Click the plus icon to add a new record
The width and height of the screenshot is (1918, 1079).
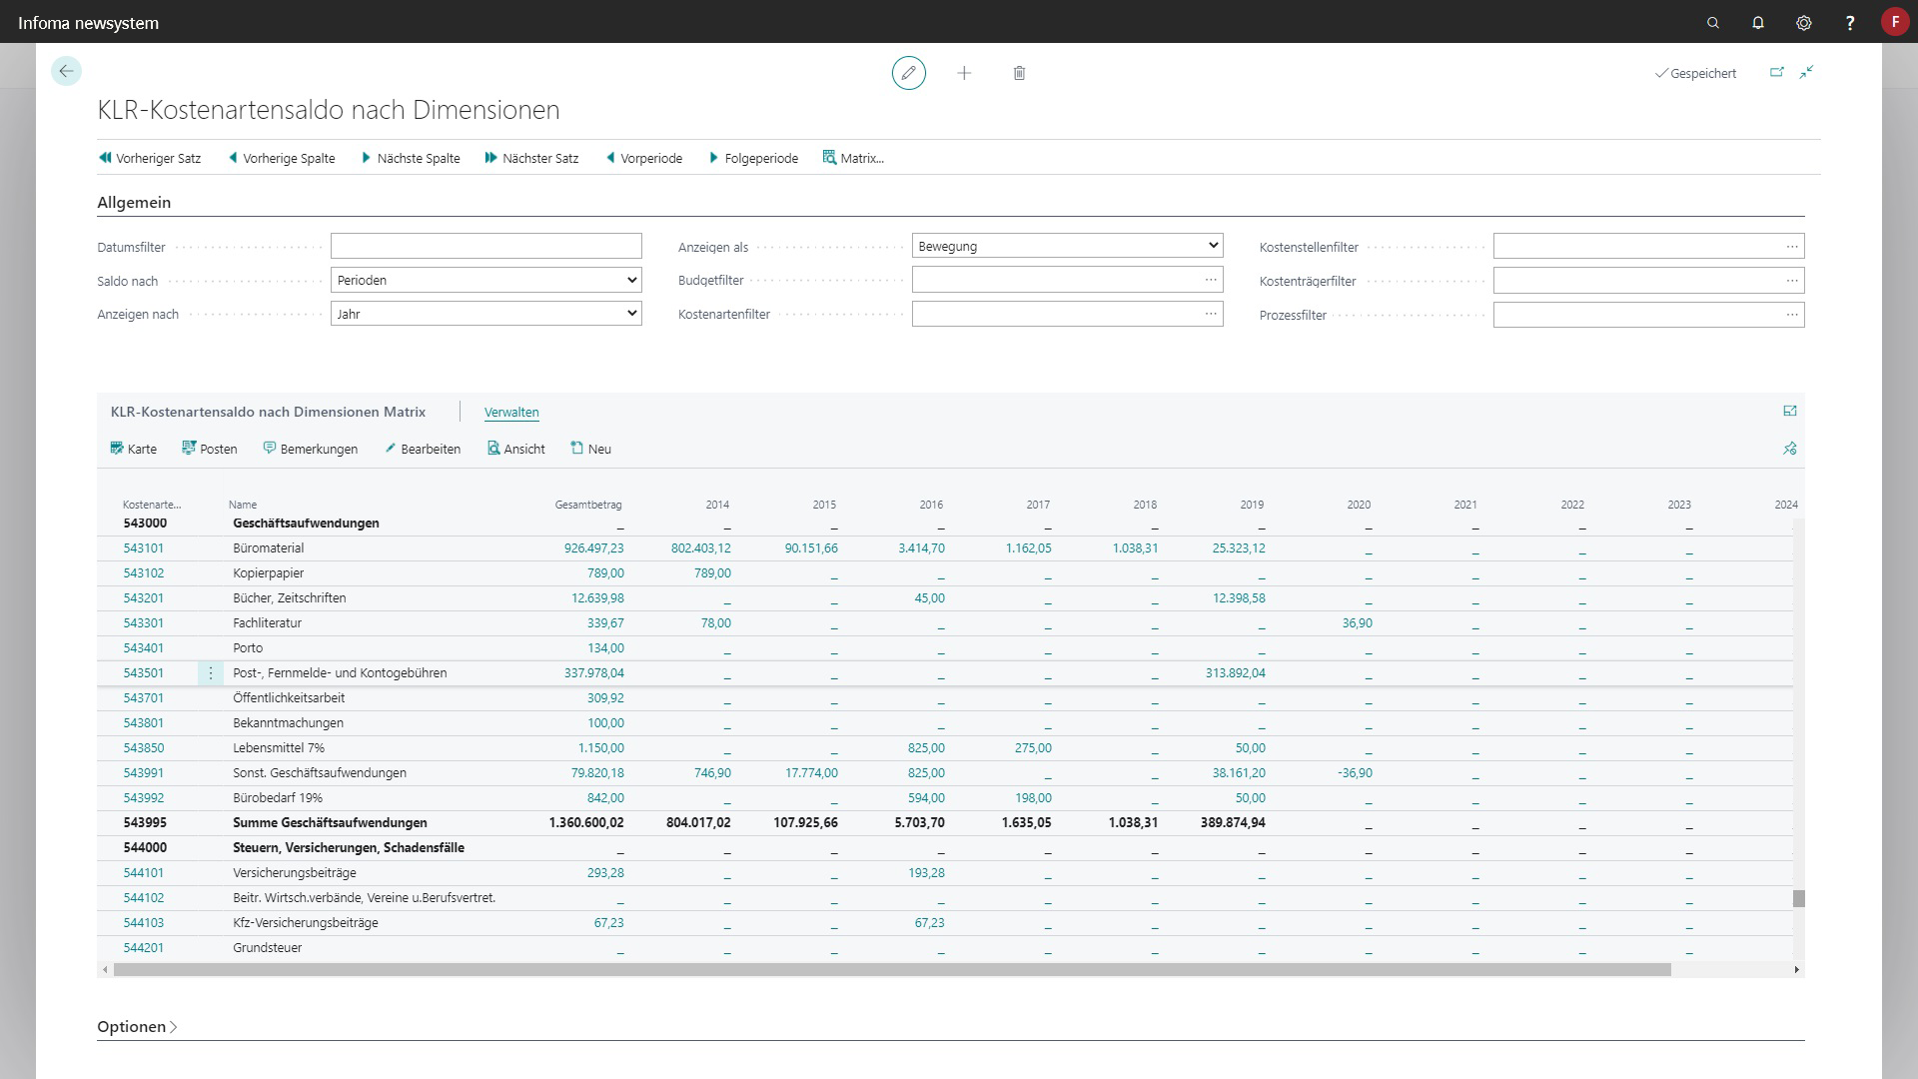964,73
